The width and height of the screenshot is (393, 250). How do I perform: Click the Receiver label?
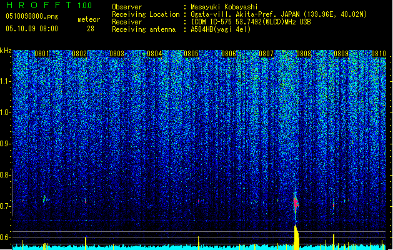[127, 22]
